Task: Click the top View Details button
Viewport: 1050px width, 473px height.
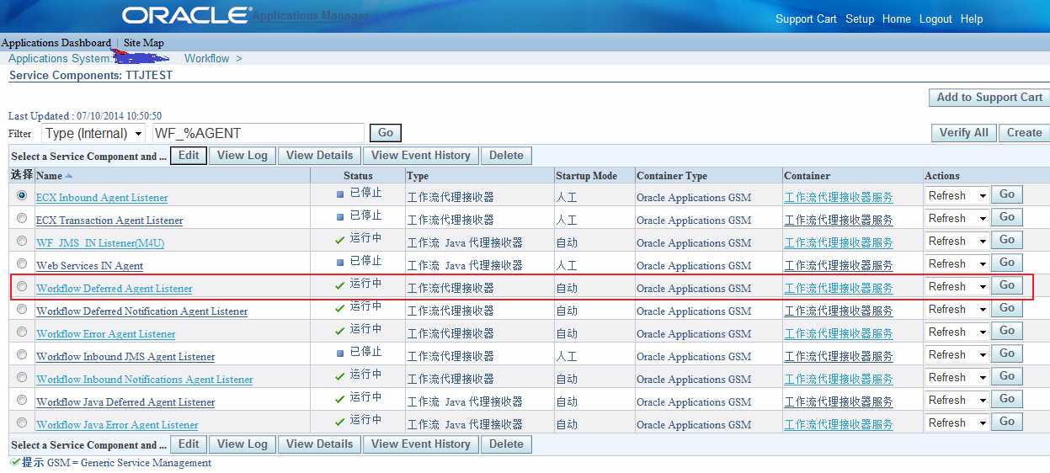Action: [x=319, y=155]
